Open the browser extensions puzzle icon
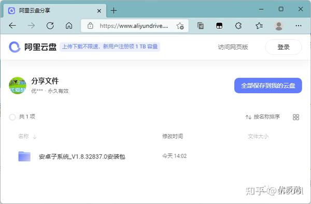Image resolution: width=311 pixels, height=204 pixels. click(x=238, y=26)
